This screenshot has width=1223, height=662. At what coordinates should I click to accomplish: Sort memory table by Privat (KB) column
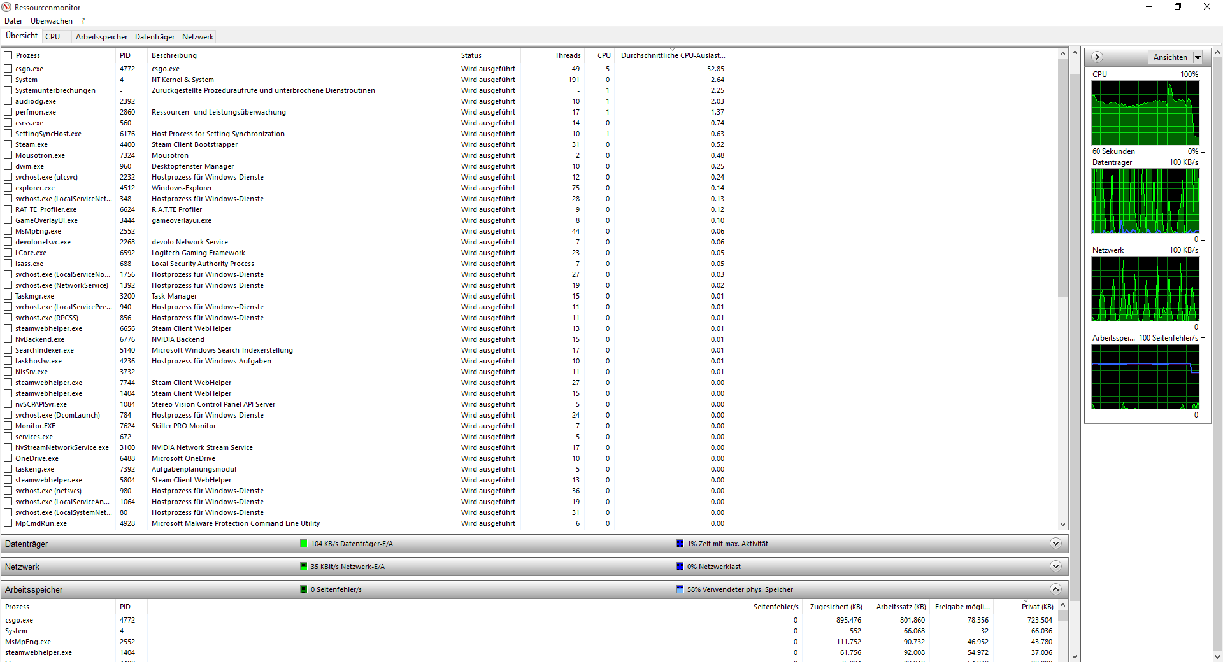[1025, 607]
